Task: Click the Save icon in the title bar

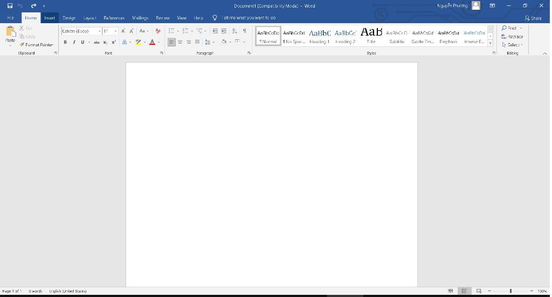Action: pos(10,5)
